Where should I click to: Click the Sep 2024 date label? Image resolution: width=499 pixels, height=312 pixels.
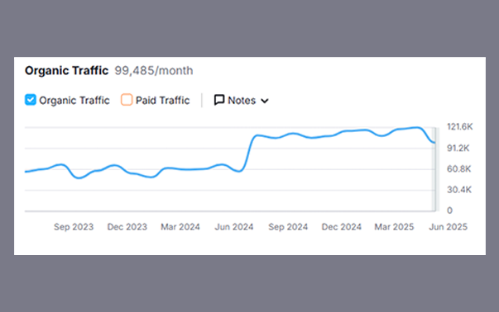tap(288, 227)
